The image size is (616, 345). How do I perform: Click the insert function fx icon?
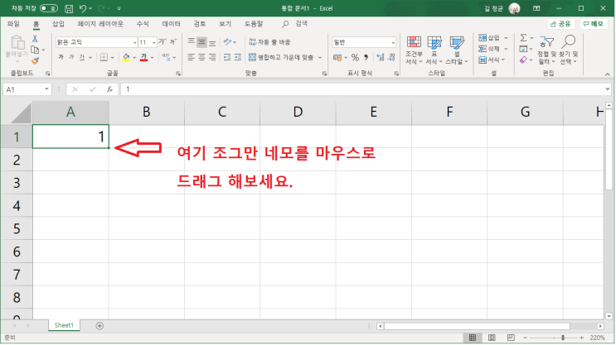[109, 89]
